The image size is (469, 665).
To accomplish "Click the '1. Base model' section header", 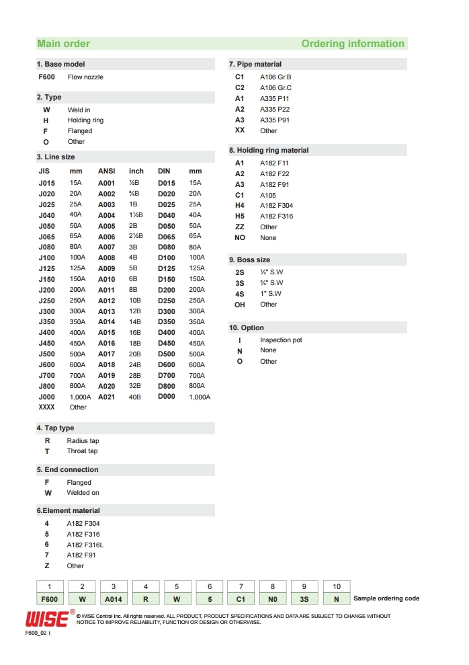I will click(126, 64).
